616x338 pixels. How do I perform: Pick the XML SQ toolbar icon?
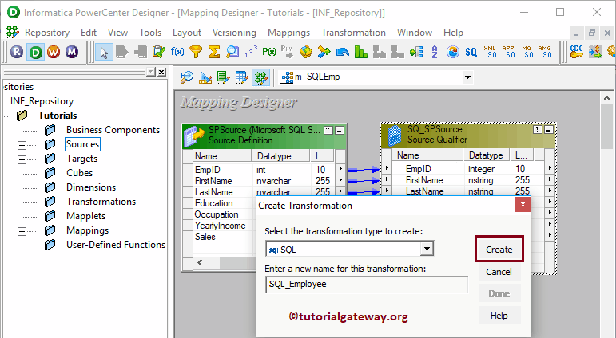[490, 51]
